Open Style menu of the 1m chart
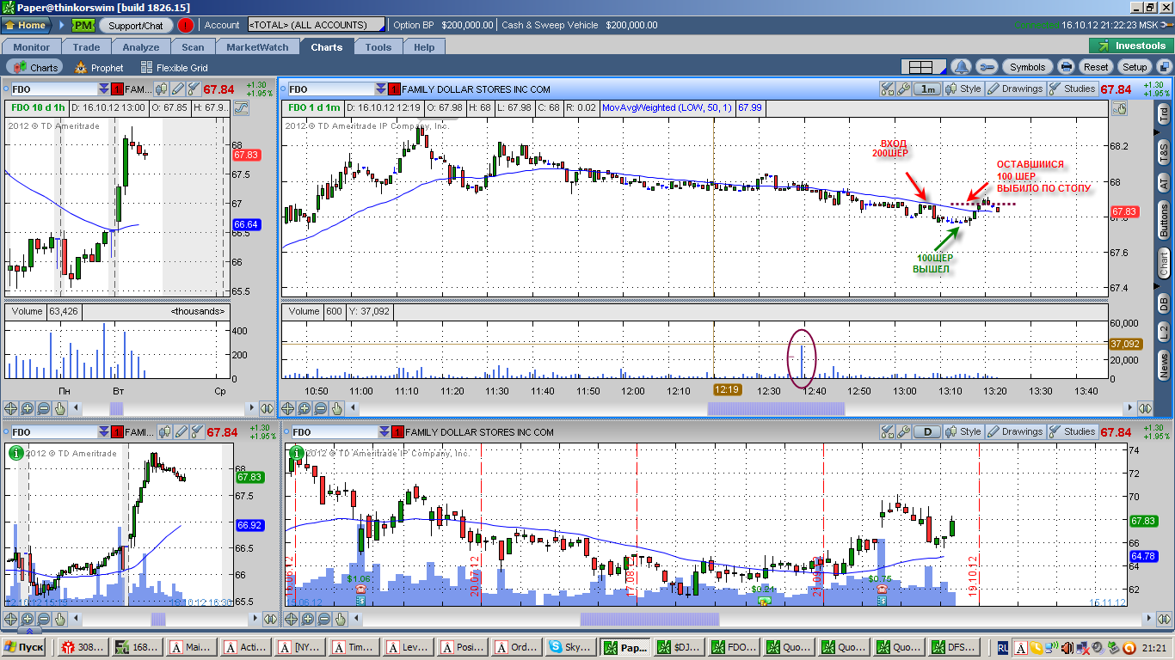The width and height of the screenshot is (1175, 660). (x=964, y=89)
